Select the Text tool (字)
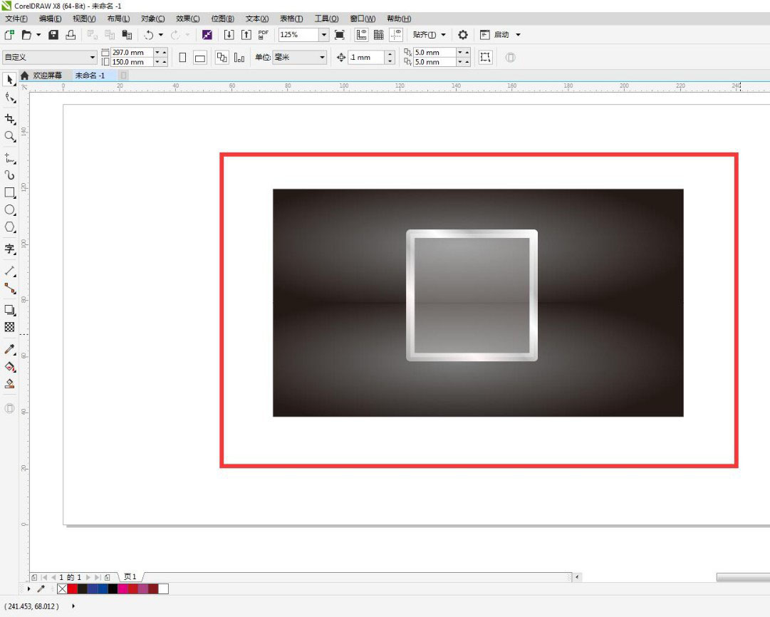This screenshot has width=770, height=617. pos(10,249)
